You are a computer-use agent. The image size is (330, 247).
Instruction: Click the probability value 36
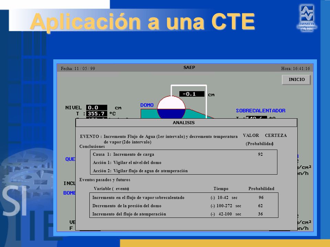(x=260, y=214)
